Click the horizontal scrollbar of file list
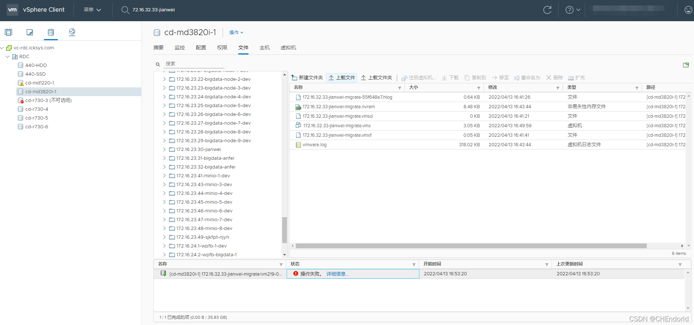 click(471, 246)
